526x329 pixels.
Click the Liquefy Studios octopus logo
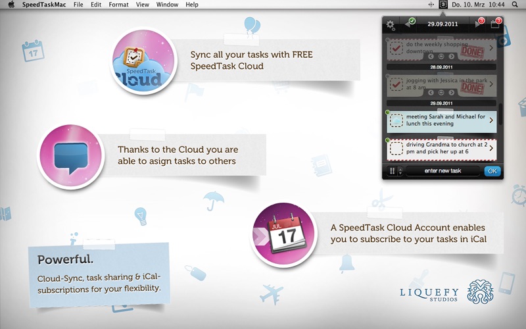(x=480, y=291)
